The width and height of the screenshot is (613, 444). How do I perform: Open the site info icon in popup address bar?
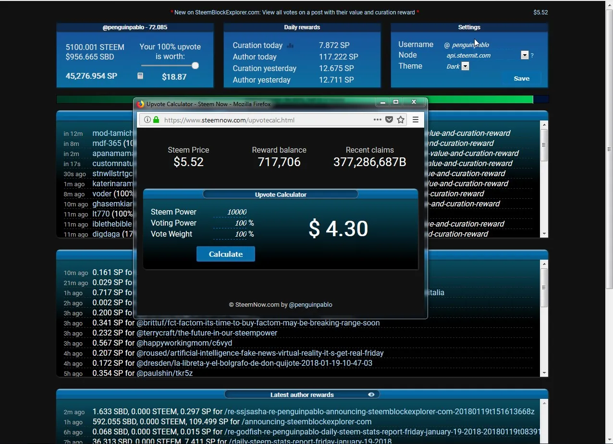[x=147, y=120]
